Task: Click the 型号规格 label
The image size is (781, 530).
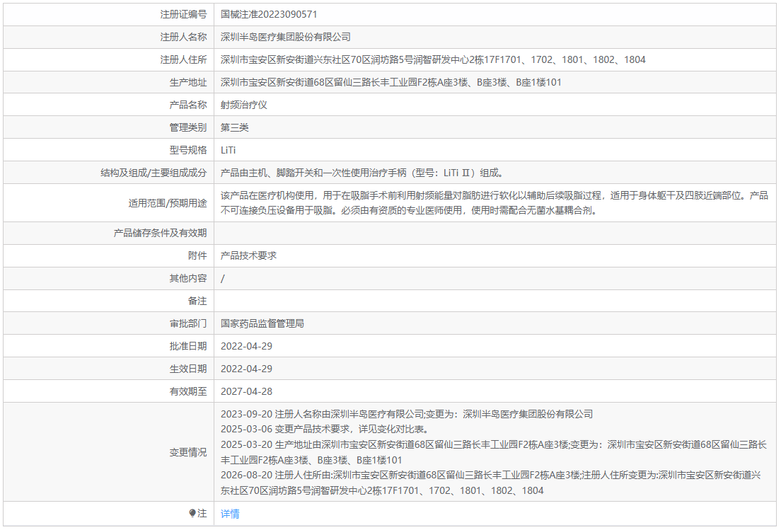Action: (x=187, y=150)
